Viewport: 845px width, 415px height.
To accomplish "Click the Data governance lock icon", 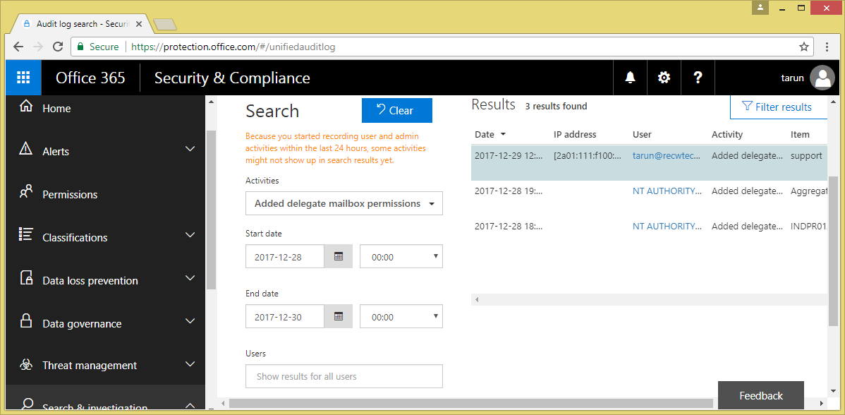I will click(25, 321).
